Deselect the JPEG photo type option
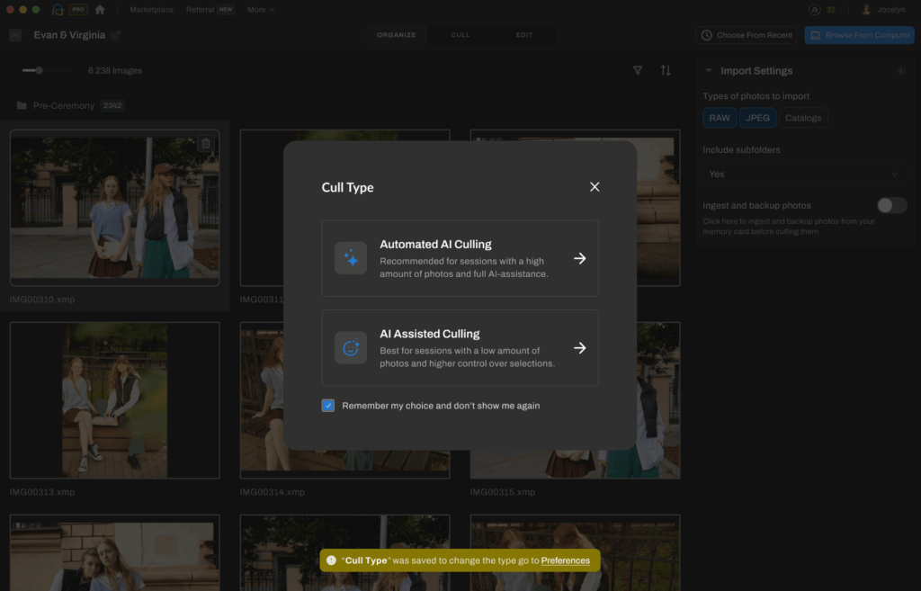 coord(757,117)
